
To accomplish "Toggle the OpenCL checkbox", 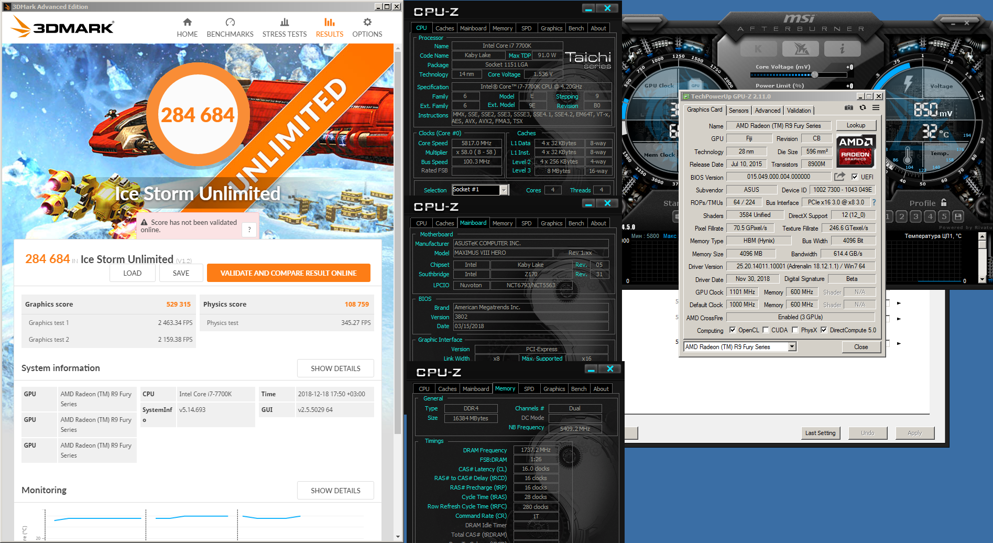I will 733,330.
